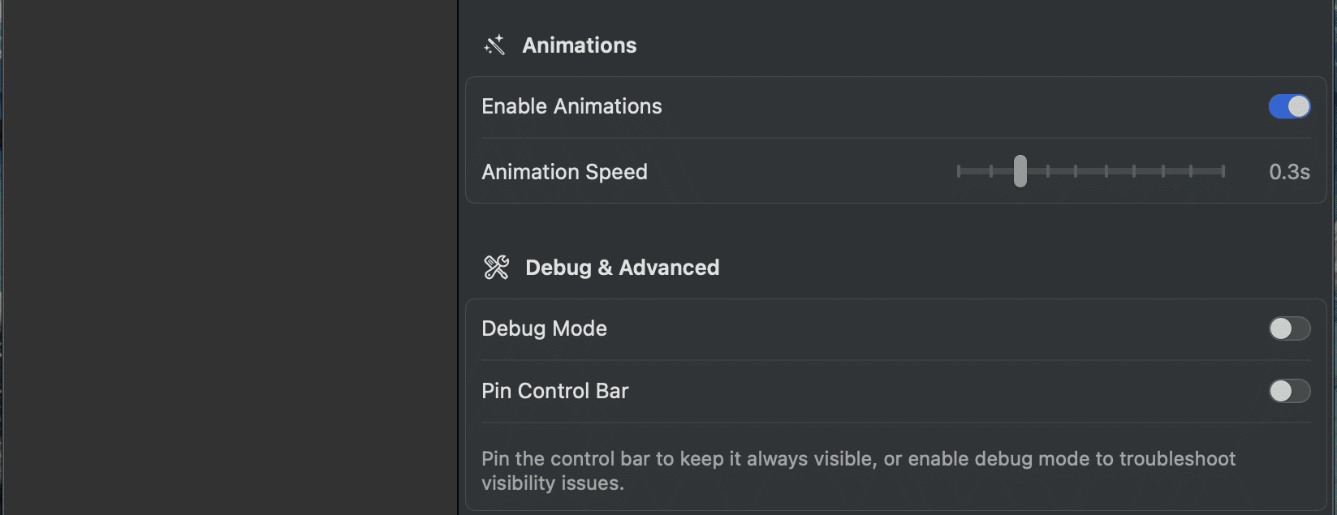Click the Animations sparkle wand icon
This screenshot has width=1337, height=515.
(x=494, y=45)
